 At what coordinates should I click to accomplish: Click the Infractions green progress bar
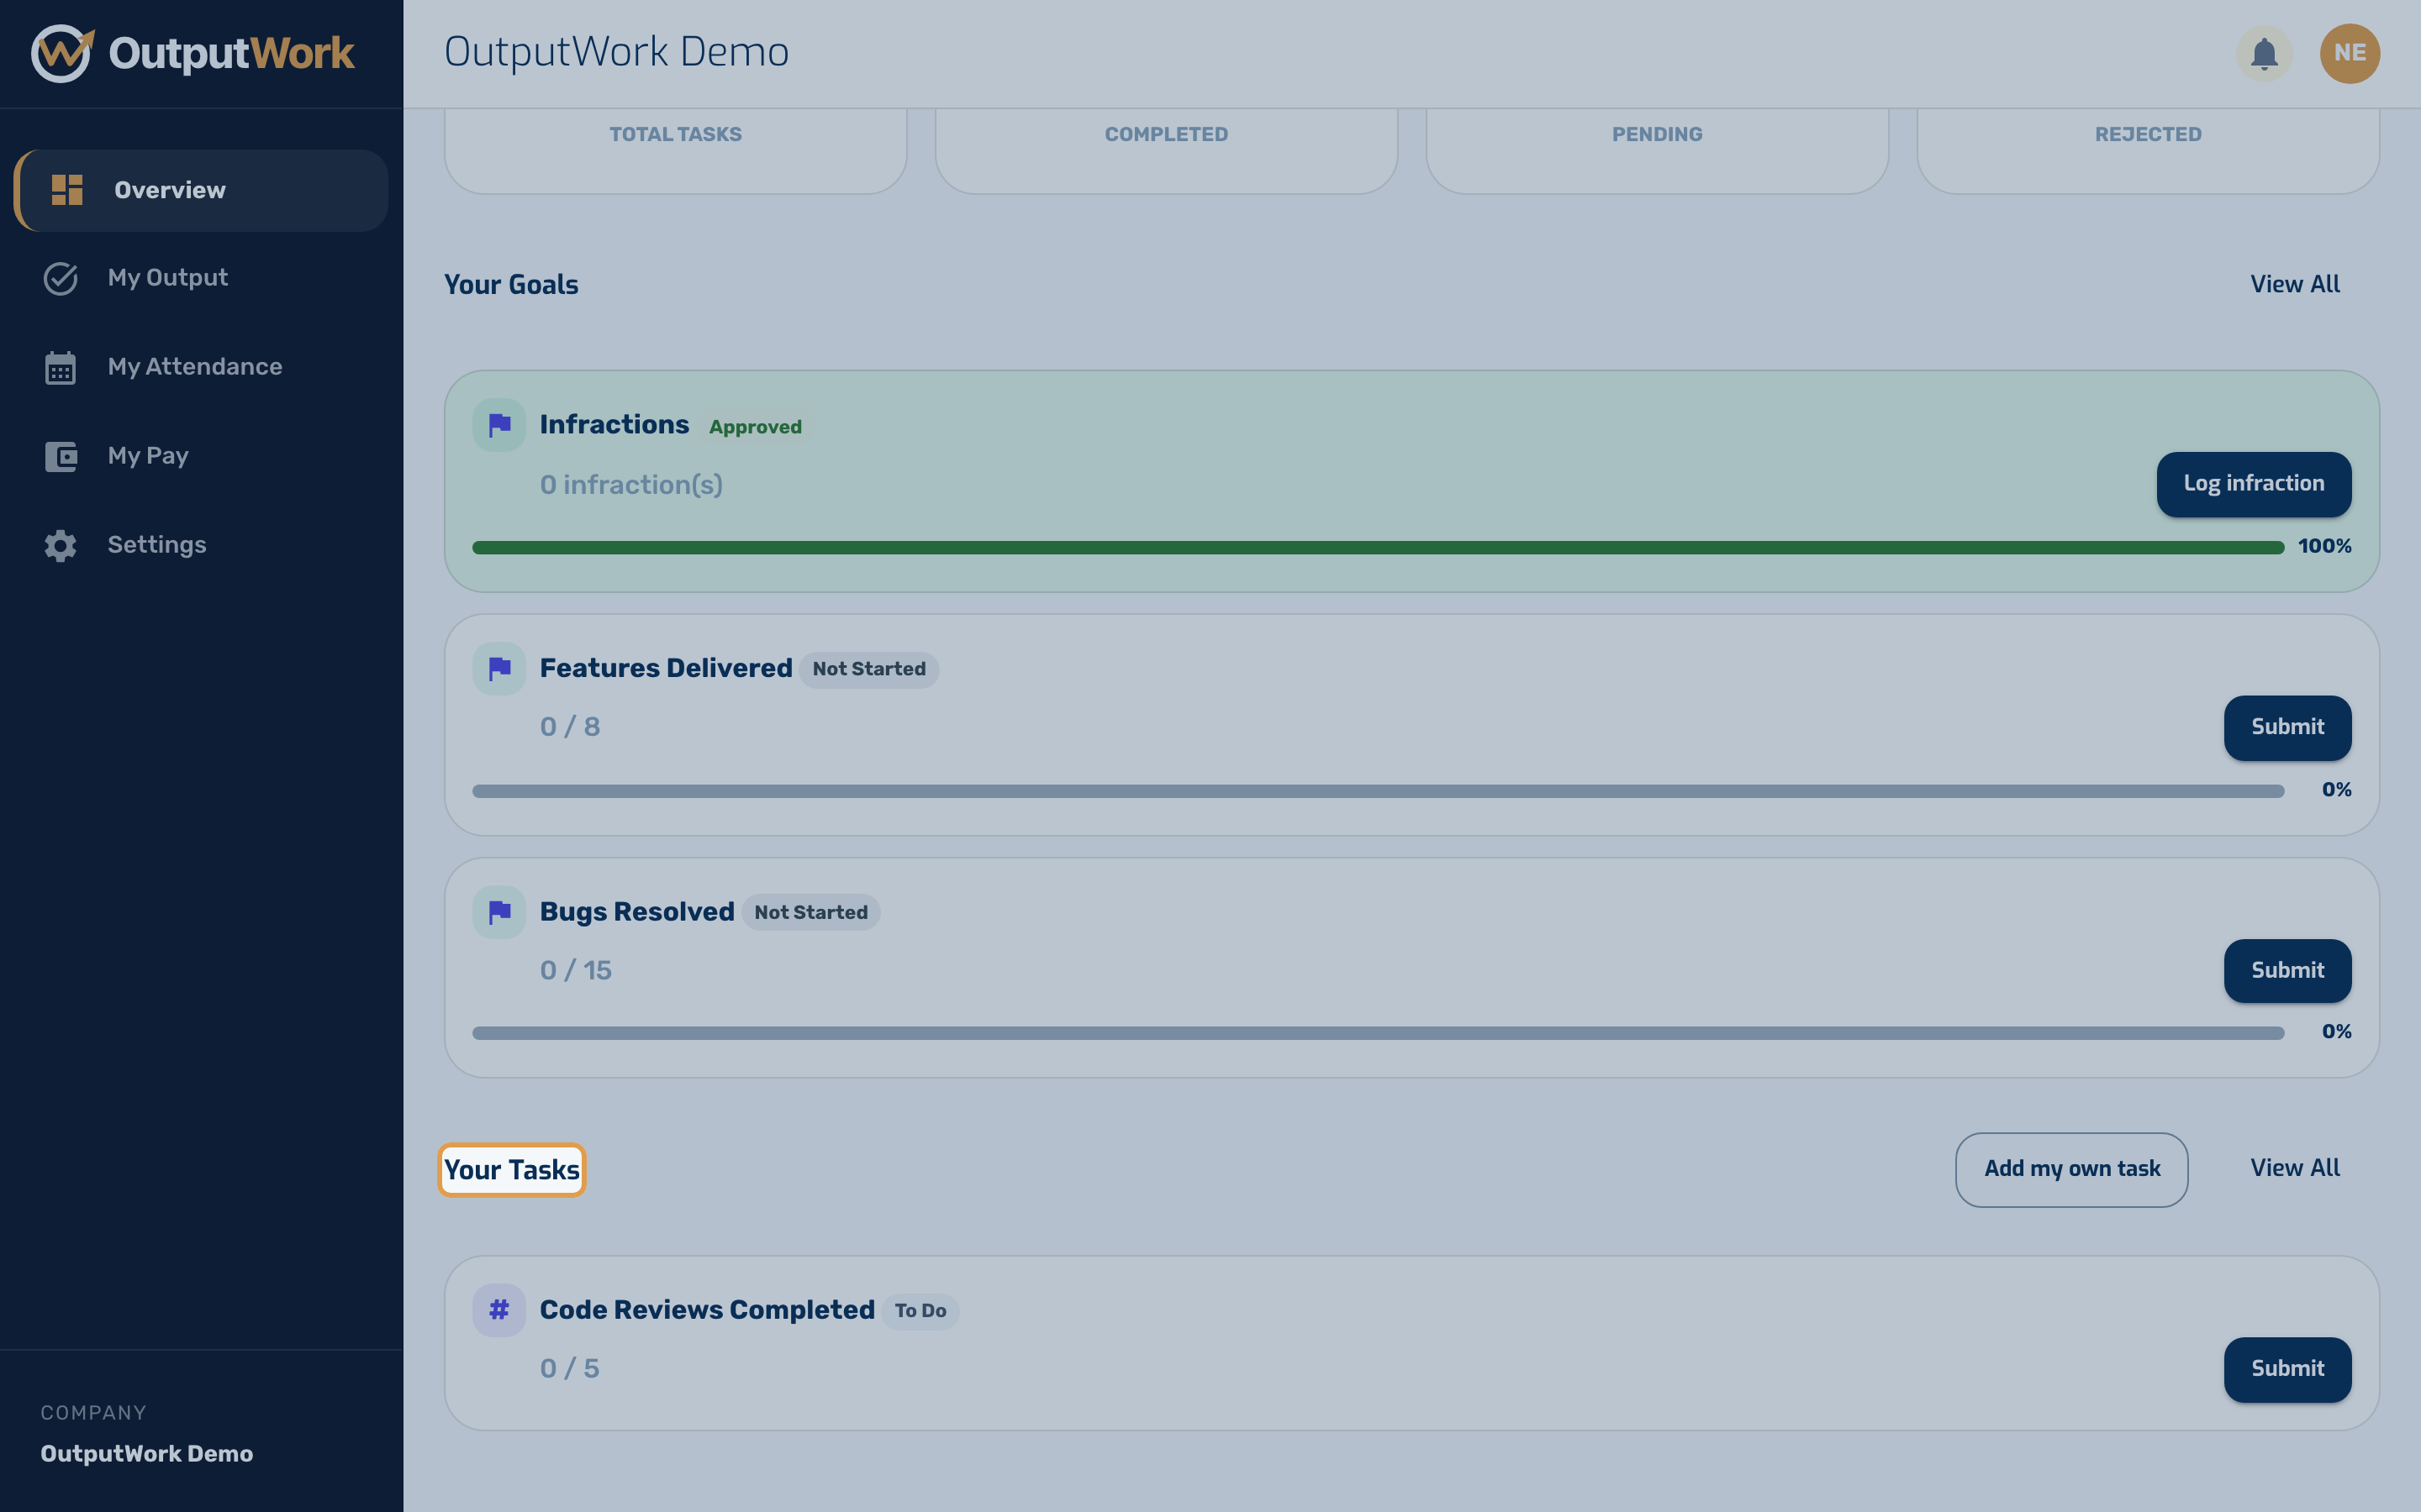(x=1379, y=547)
